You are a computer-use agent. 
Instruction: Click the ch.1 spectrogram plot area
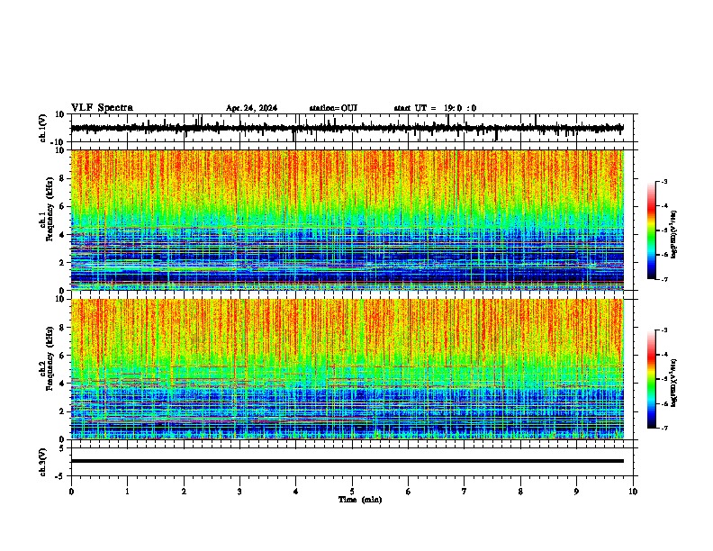[x=347, y=220]
